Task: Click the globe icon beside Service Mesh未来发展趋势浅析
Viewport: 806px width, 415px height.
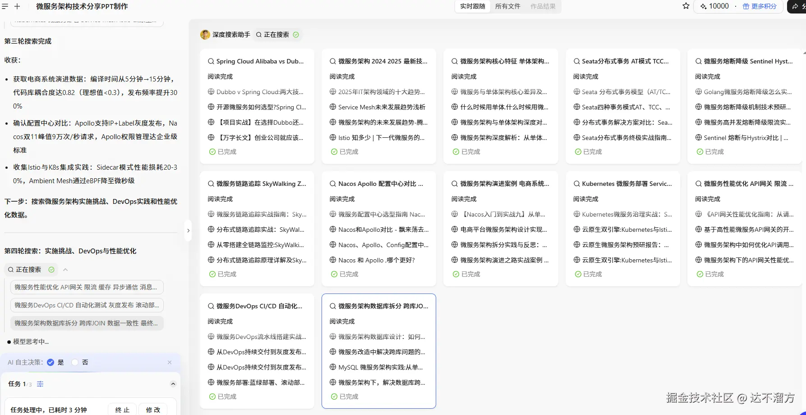Action: (x=333, y=107)
